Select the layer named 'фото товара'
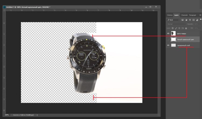 (x=182, y=34)
